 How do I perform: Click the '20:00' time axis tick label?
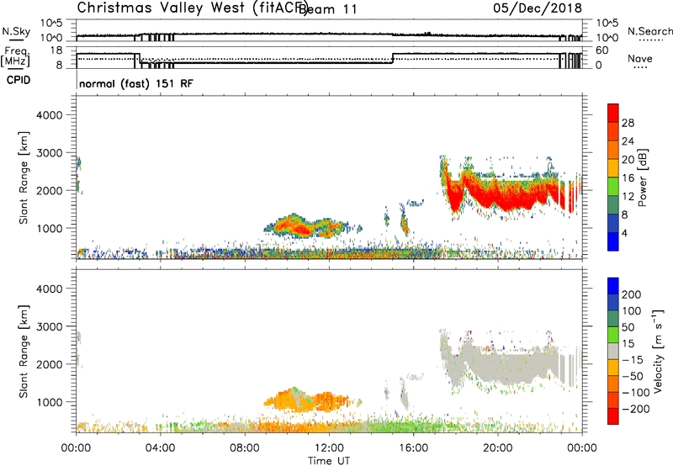(497, 448)
